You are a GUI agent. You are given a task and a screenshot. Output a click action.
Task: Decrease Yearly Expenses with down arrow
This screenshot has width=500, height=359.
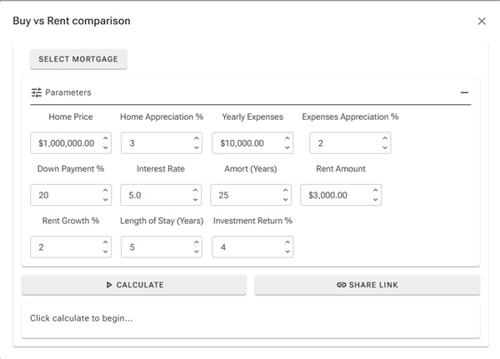(x=287, y=148)
